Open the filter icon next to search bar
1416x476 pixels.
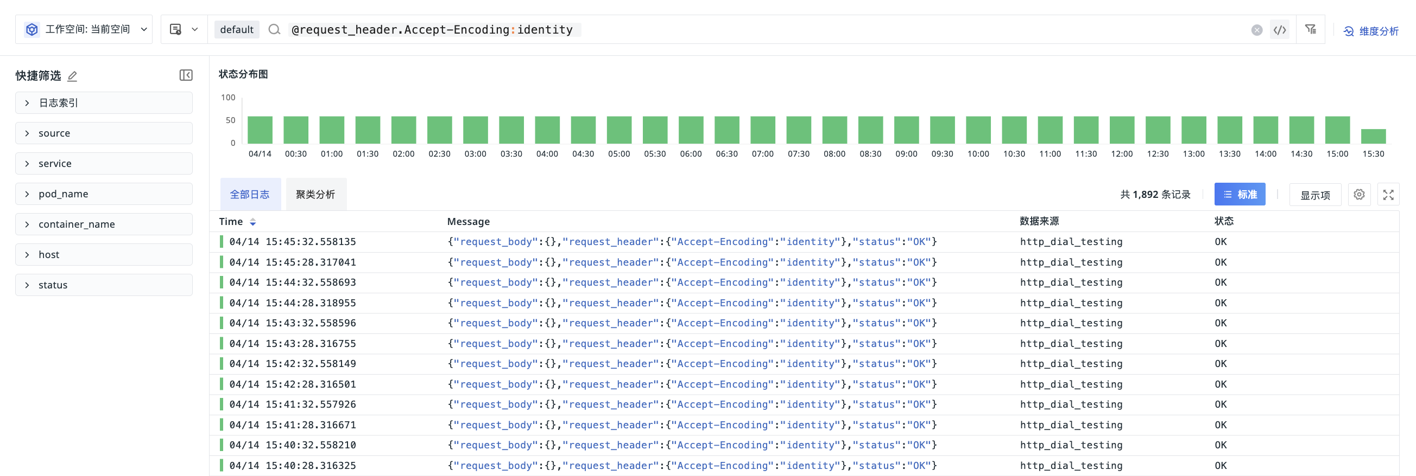tap(1311, 29)
